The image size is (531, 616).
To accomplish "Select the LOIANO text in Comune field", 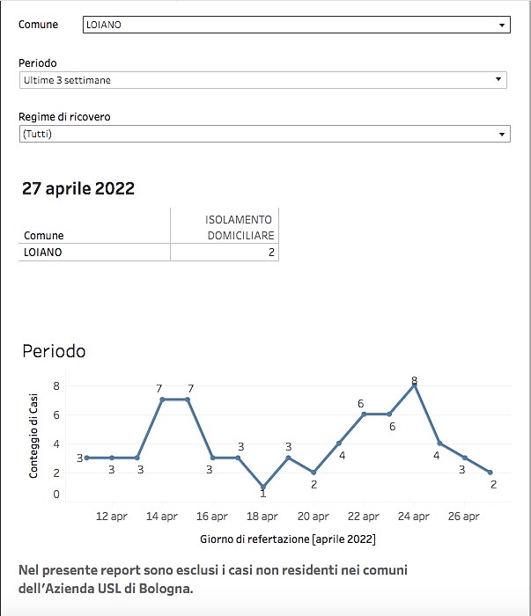I will (x=104, y=25).
